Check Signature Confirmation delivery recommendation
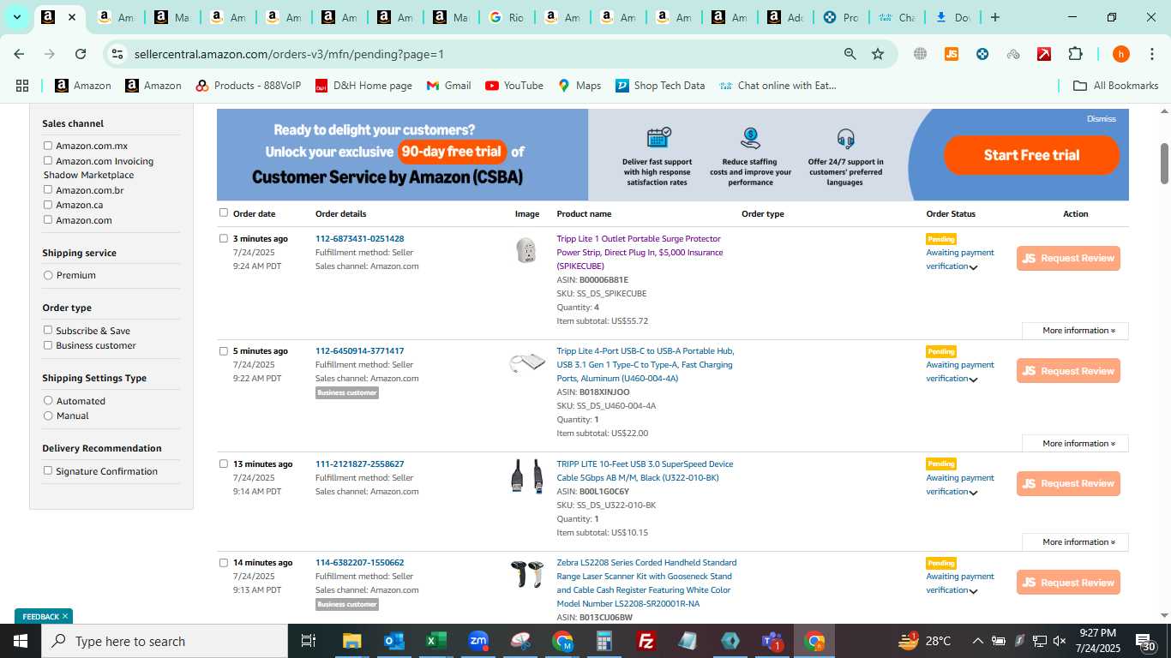 [48, 470]
